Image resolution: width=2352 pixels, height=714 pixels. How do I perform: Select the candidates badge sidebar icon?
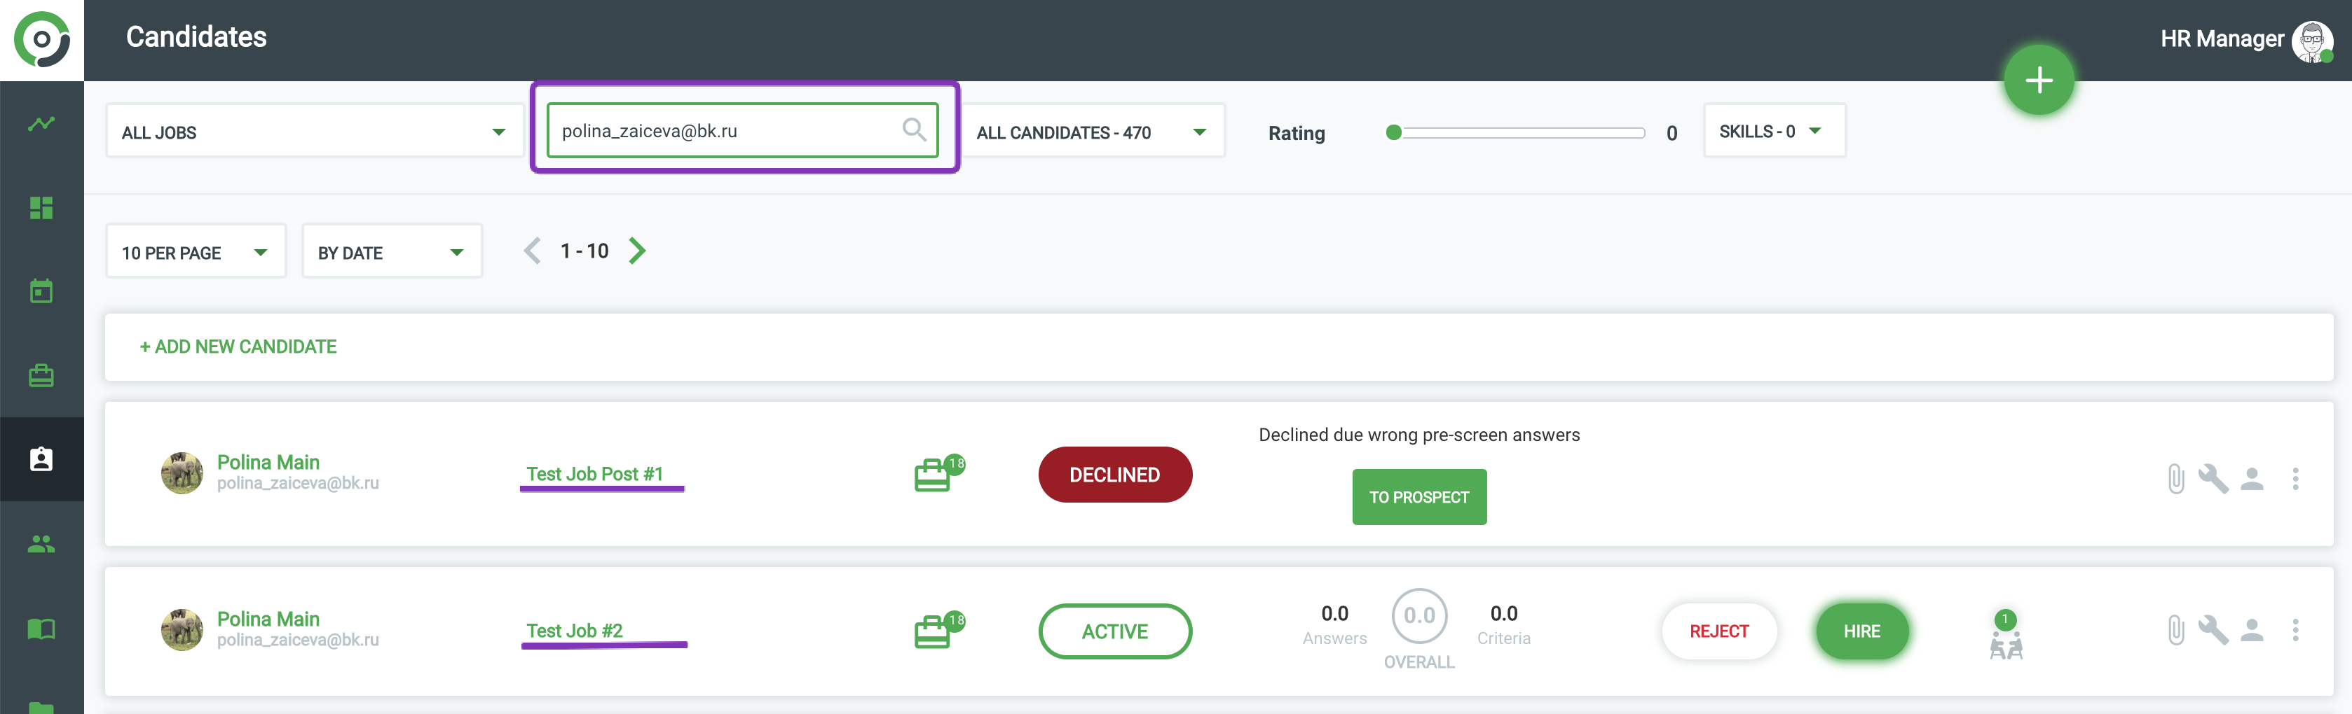[41, 458]
